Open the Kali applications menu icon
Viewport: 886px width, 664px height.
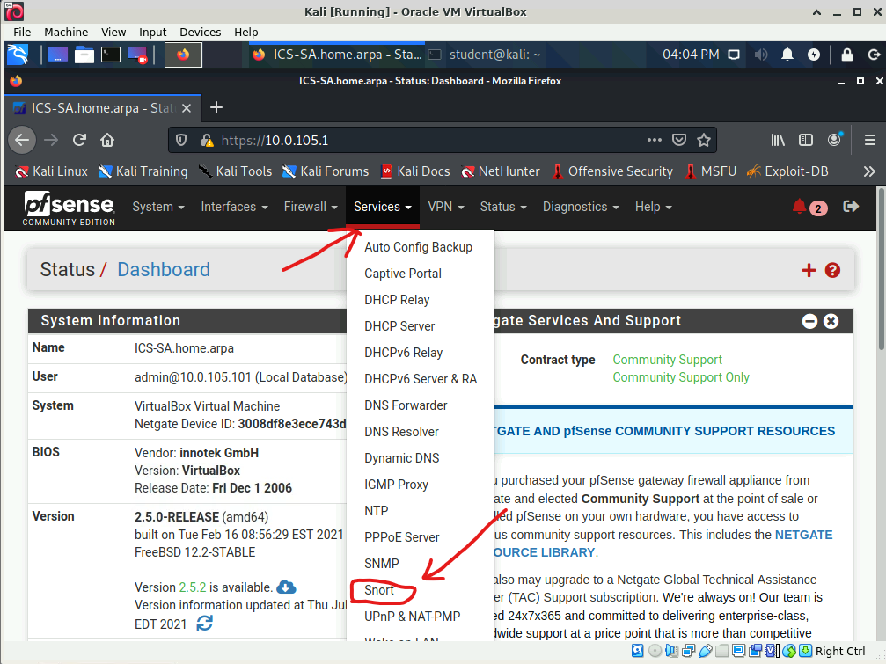tap(18, 55)
